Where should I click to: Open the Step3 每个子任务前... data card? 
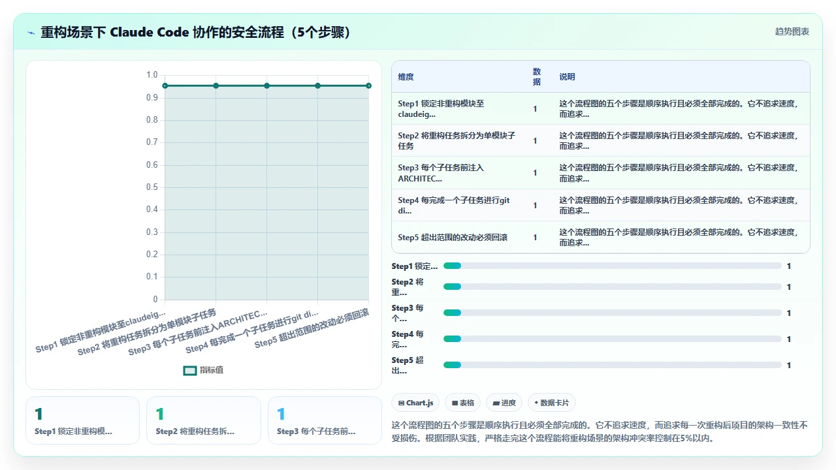[325, 420]
